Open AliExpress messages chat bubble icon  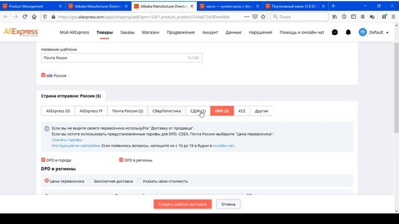[x=335, y=32]
